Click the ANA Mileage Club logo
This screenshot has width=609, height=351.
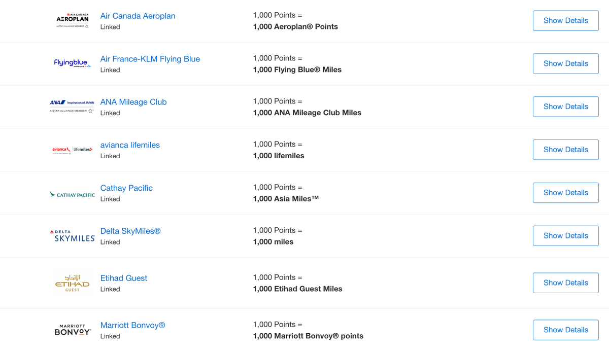[72, 106]
